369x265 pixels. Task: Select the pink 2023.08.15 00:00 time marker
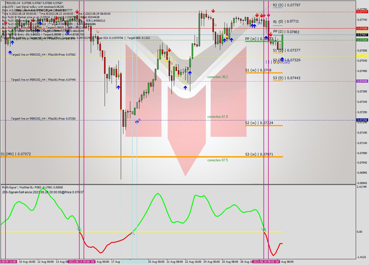point(82,262)
